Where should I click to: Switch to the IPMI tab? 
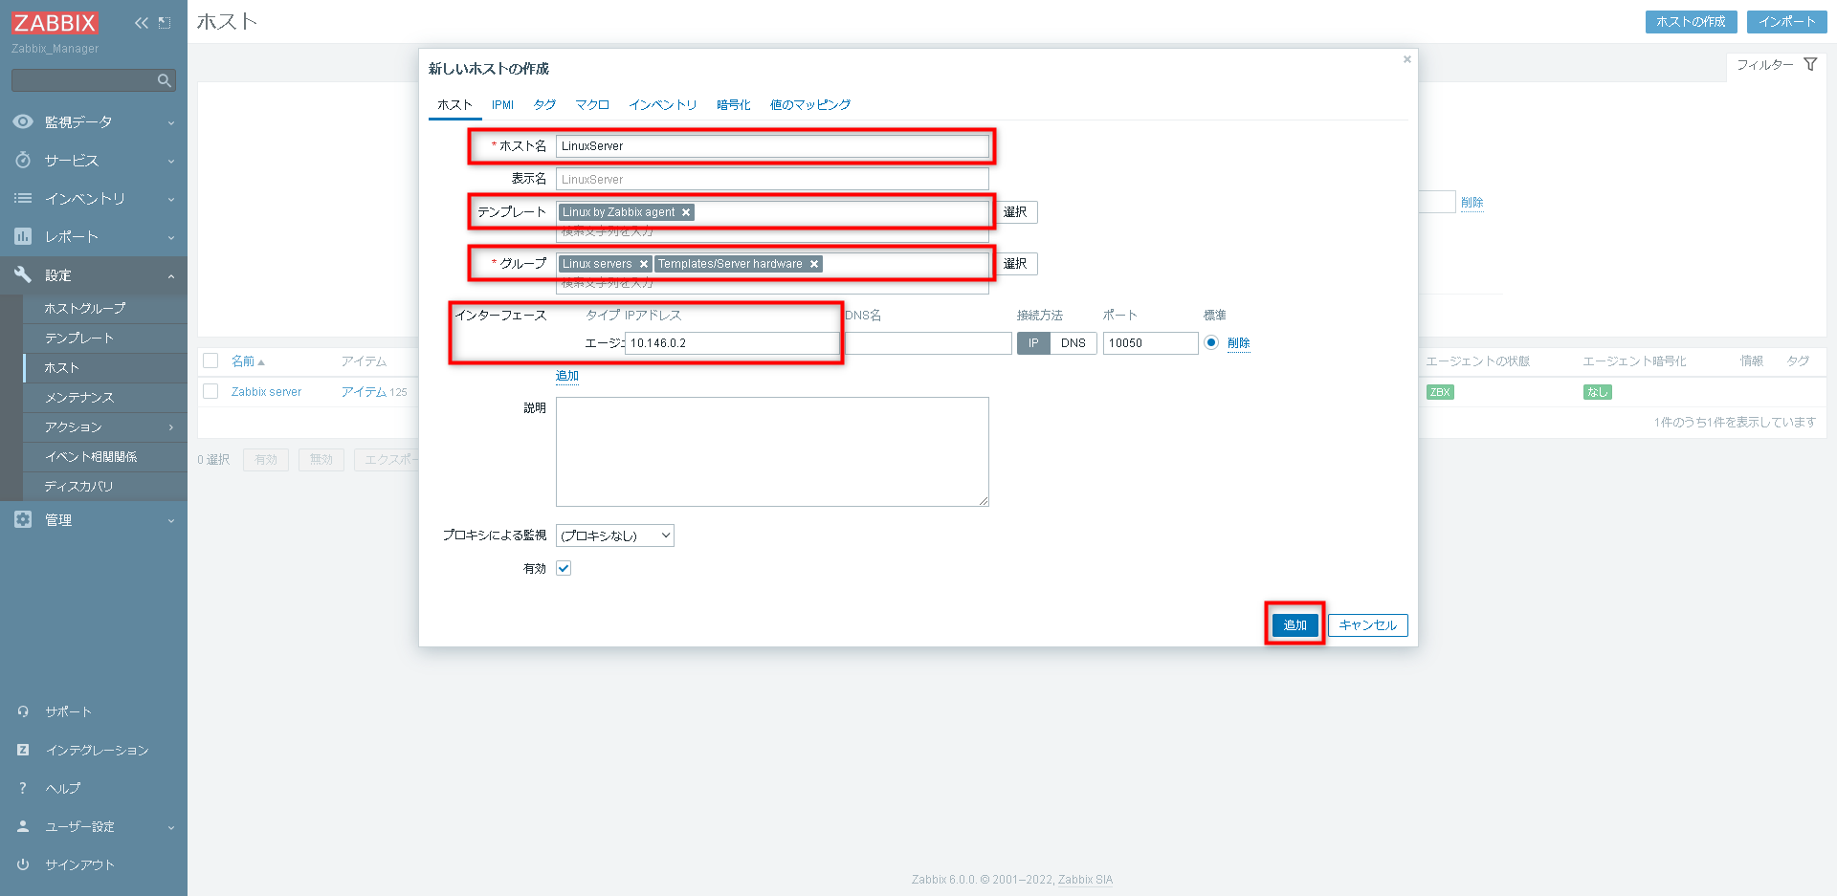click(x=502, y=105)
